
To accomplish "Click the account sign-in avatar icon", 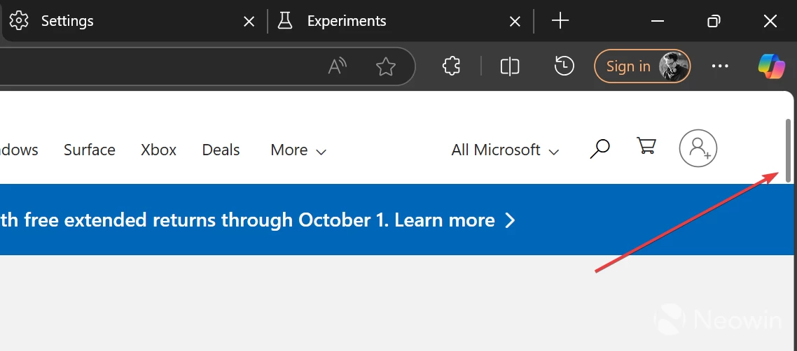I will (x=698, y=148).
